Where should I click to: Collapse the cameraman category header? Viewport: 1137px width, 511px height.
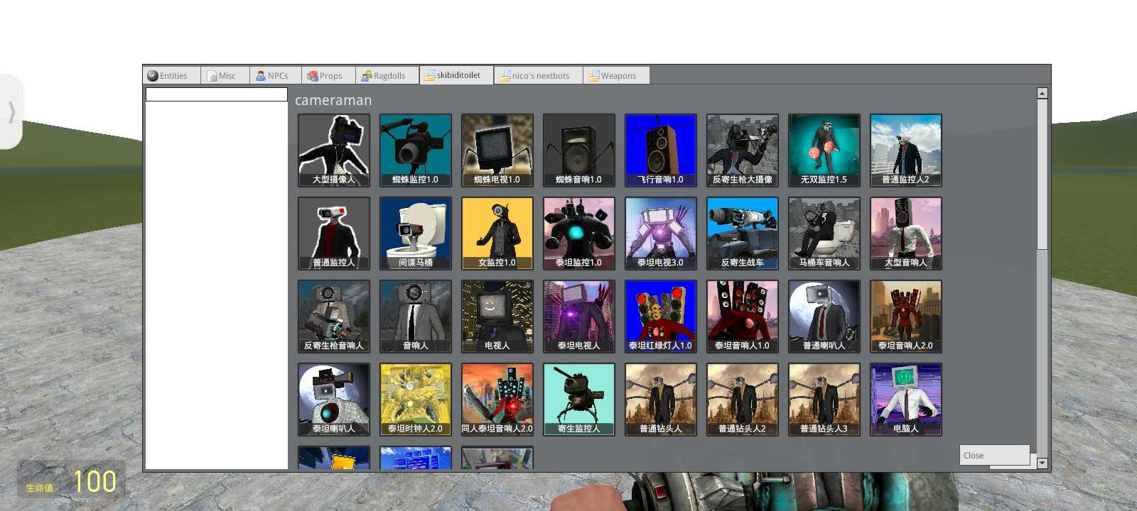tap(333, 100)
